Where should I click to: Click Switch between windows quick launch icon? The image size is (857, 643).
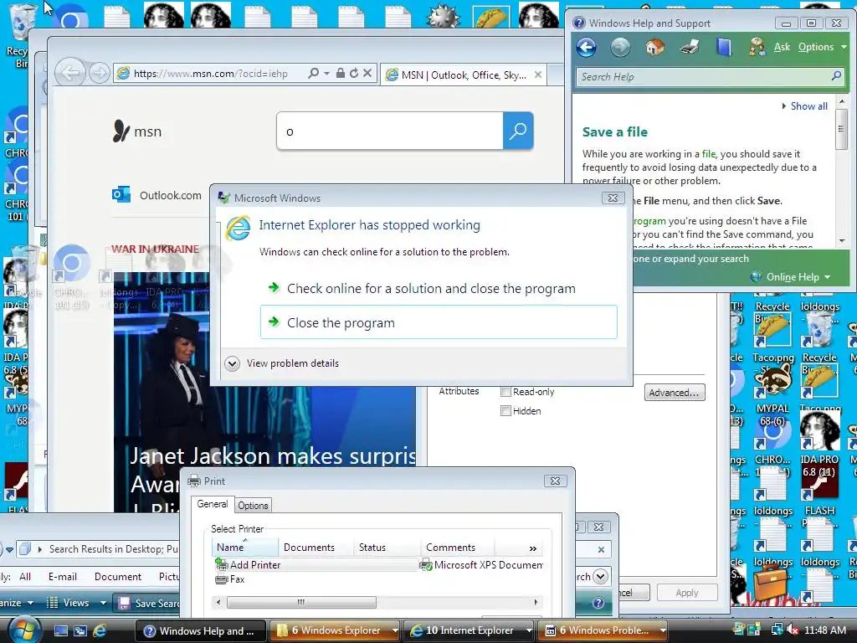point(80,630)
